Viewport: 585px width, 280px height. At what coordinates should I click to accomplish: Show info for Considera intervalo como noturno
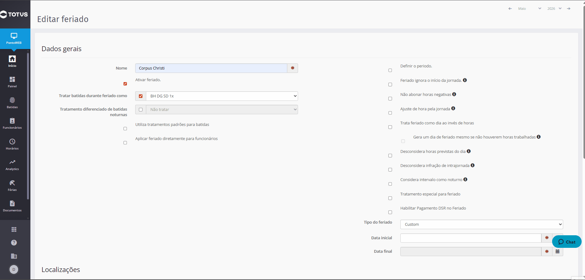click(x=465, y=180)
